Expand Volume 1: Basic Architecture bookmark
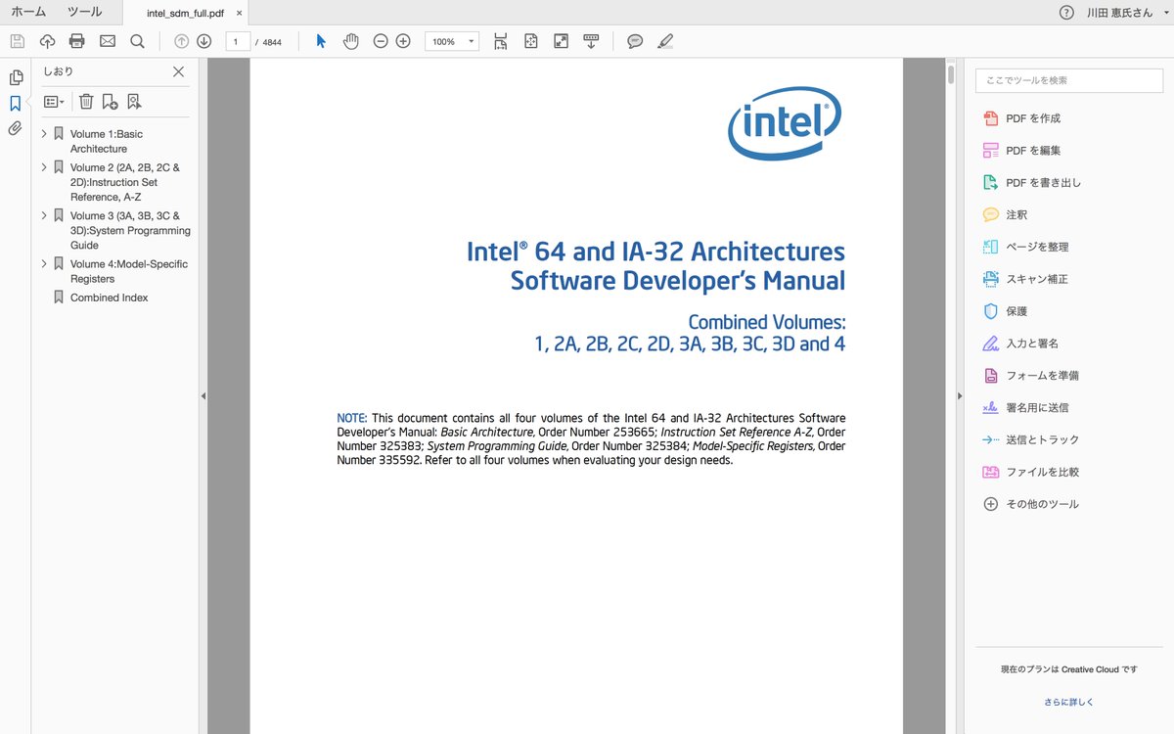 (44, 133)
